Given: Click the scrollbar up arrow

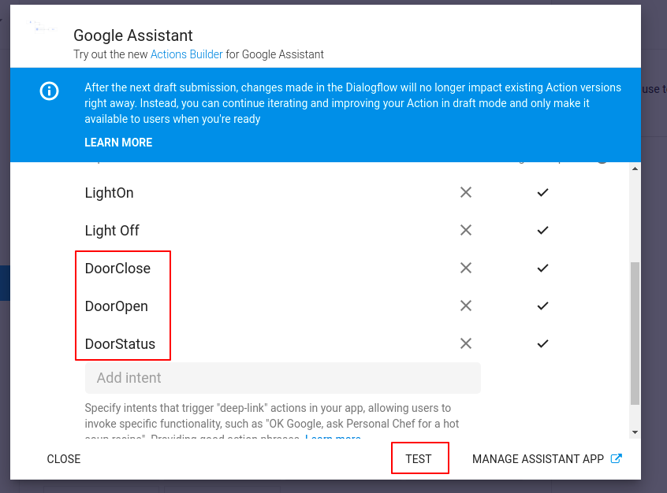Looking at the screenshot, I should [635, 169].
